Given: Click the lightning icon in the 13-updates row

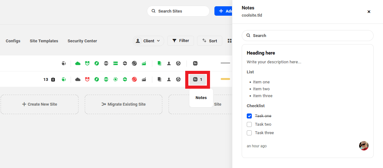Looking at the screenshot, I should coord(97,79).
